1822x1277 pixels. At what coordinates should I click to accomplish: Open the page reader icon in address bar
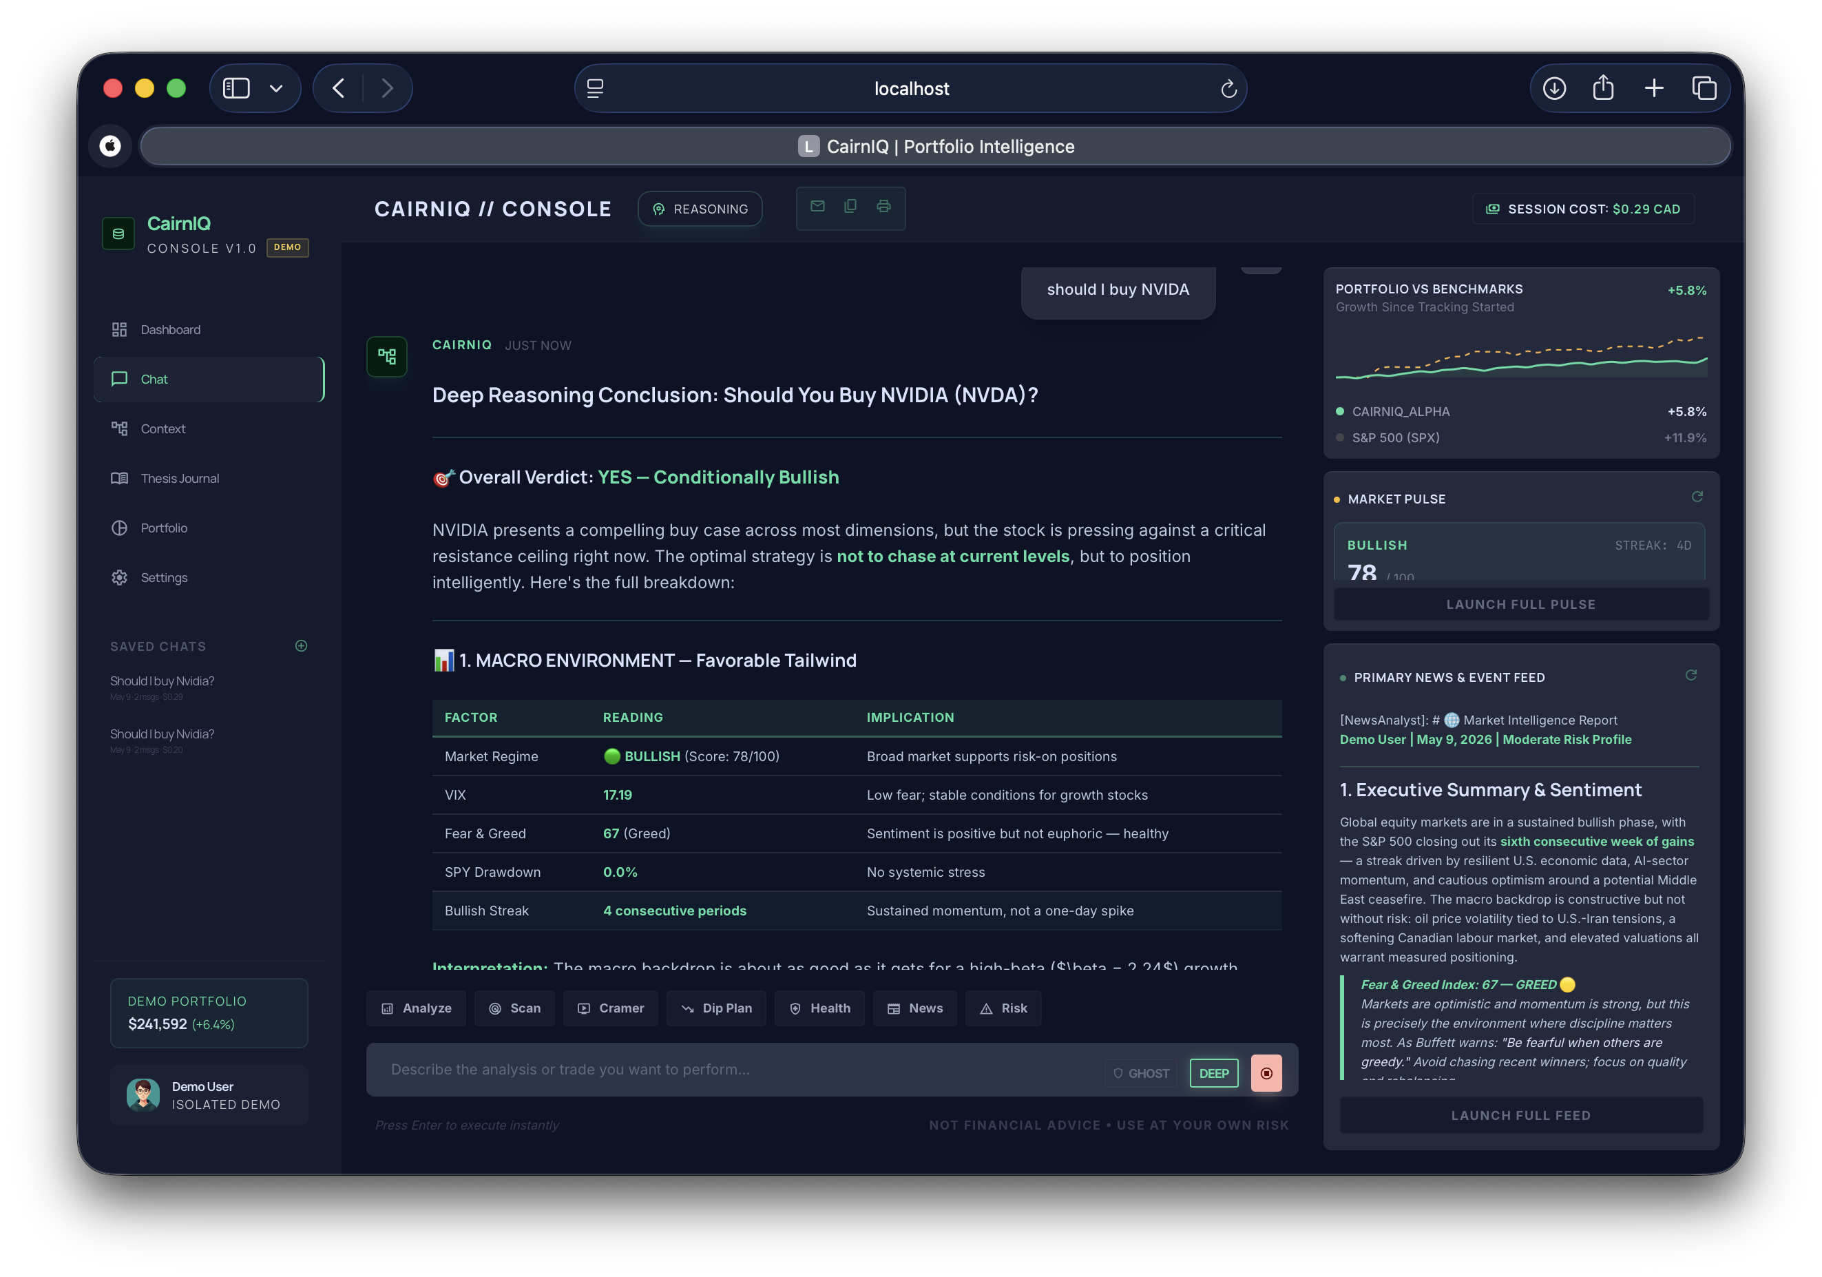point(595,88)
